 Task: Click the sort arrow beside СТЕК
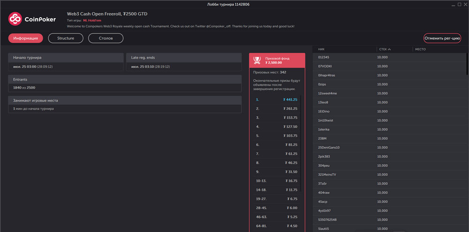[389, 49]
